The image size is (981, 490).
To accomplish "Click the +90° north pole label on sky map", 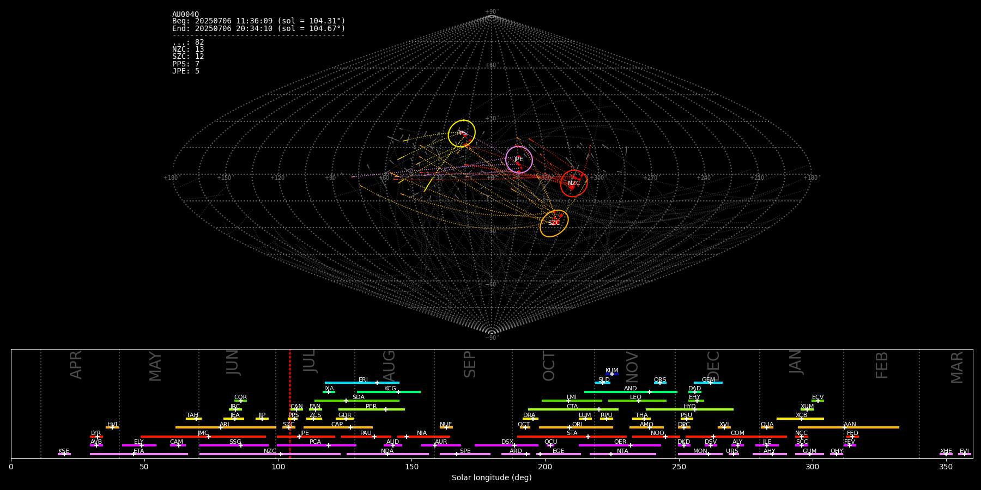I will (x=492, y=12).
